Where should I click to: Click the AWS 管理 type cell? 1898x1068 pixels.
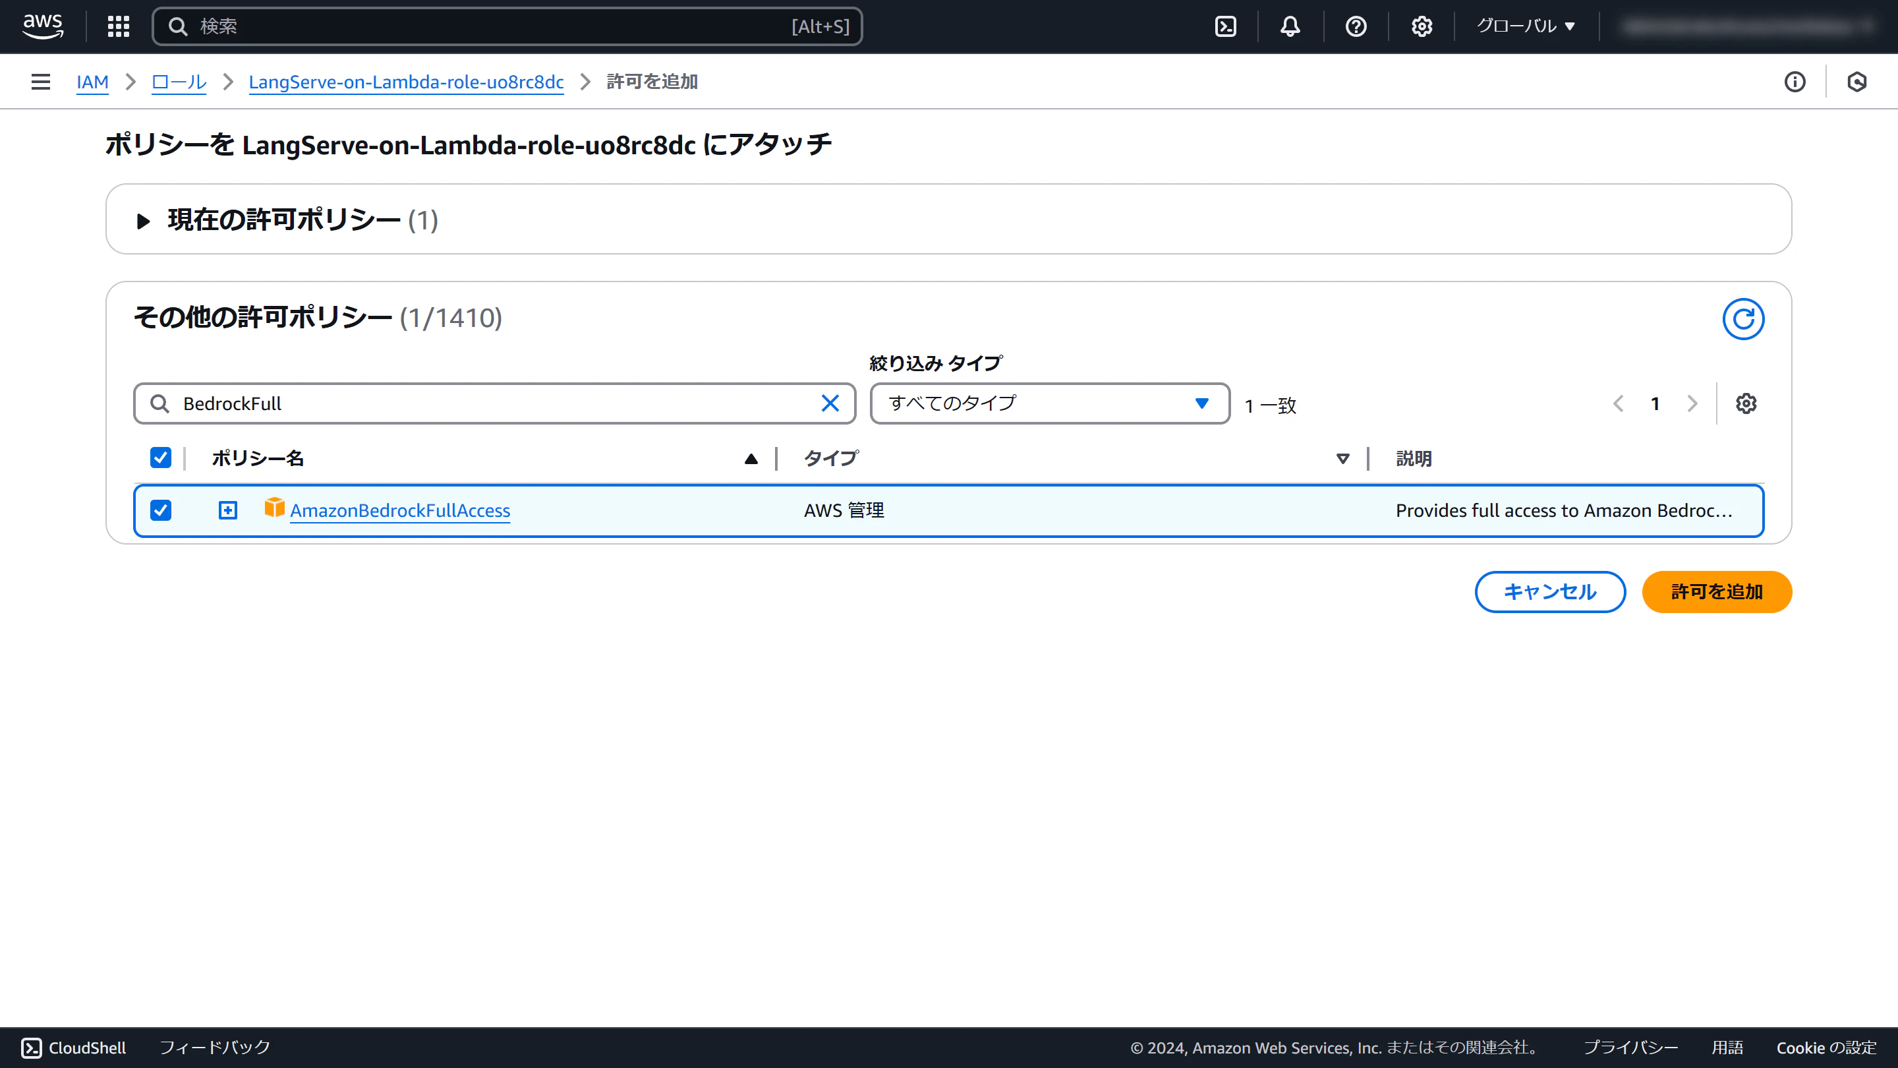[x=844, y=510]
